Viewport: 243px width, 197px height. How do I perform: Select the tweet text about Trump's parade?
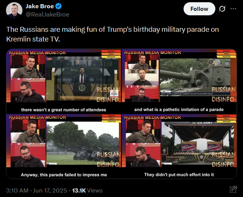[113, 34]
